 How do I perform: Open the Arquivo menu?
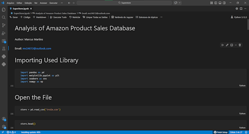10,3
